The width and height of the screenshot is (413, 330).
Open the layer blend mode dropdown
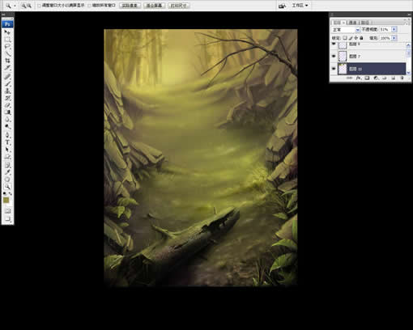pos(346,29)
